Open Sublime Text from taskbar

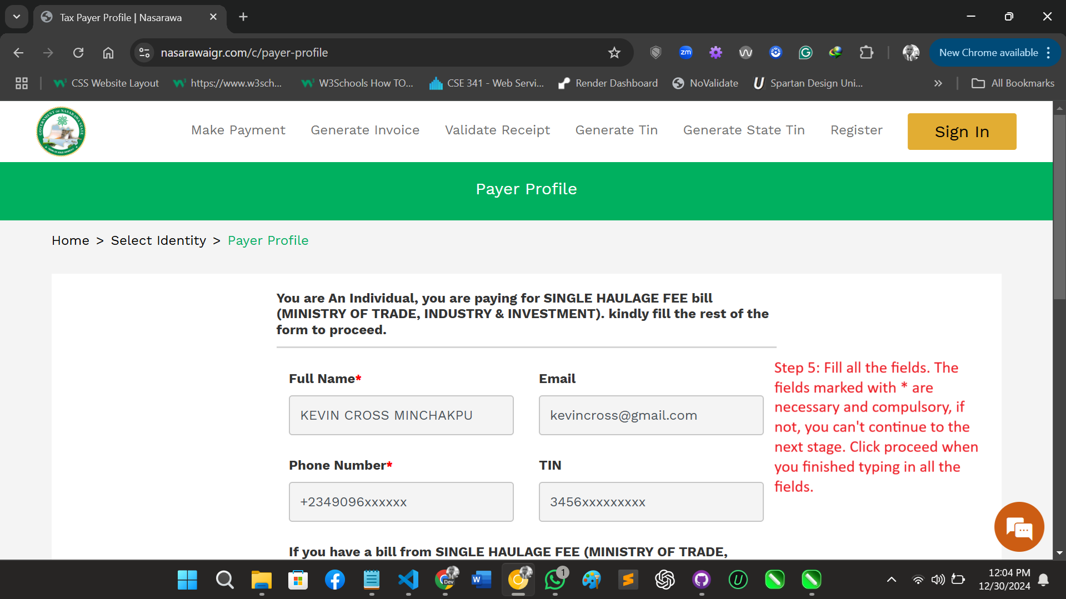click(x=628, y=580)
